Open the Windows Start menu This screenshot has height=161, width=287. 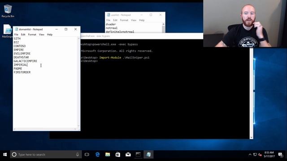click(x=5, y=155)
